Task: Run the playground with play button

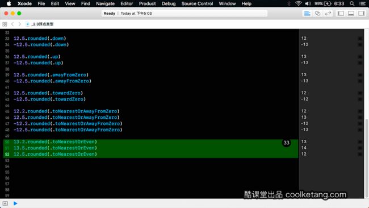Action: pyautogui.click(x=15, y=203)
